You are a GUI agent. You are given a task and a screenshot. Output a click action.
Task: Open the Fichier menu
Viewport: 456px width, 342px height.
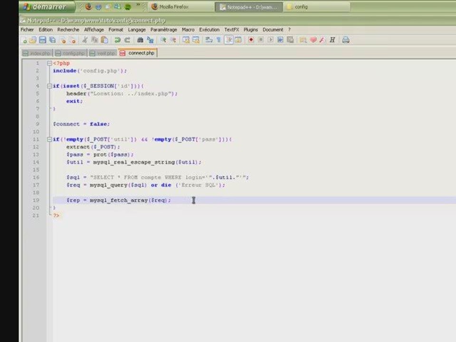(27, 29)
